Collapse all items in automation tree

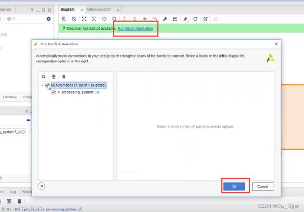[x=54, y=76]
